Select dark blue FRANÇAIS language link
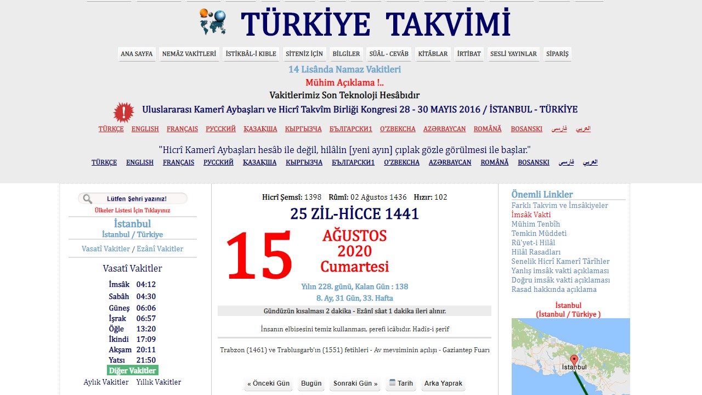The height and width of the screenshot is (395, 702). pyautogui.click(x=179, y=162)
